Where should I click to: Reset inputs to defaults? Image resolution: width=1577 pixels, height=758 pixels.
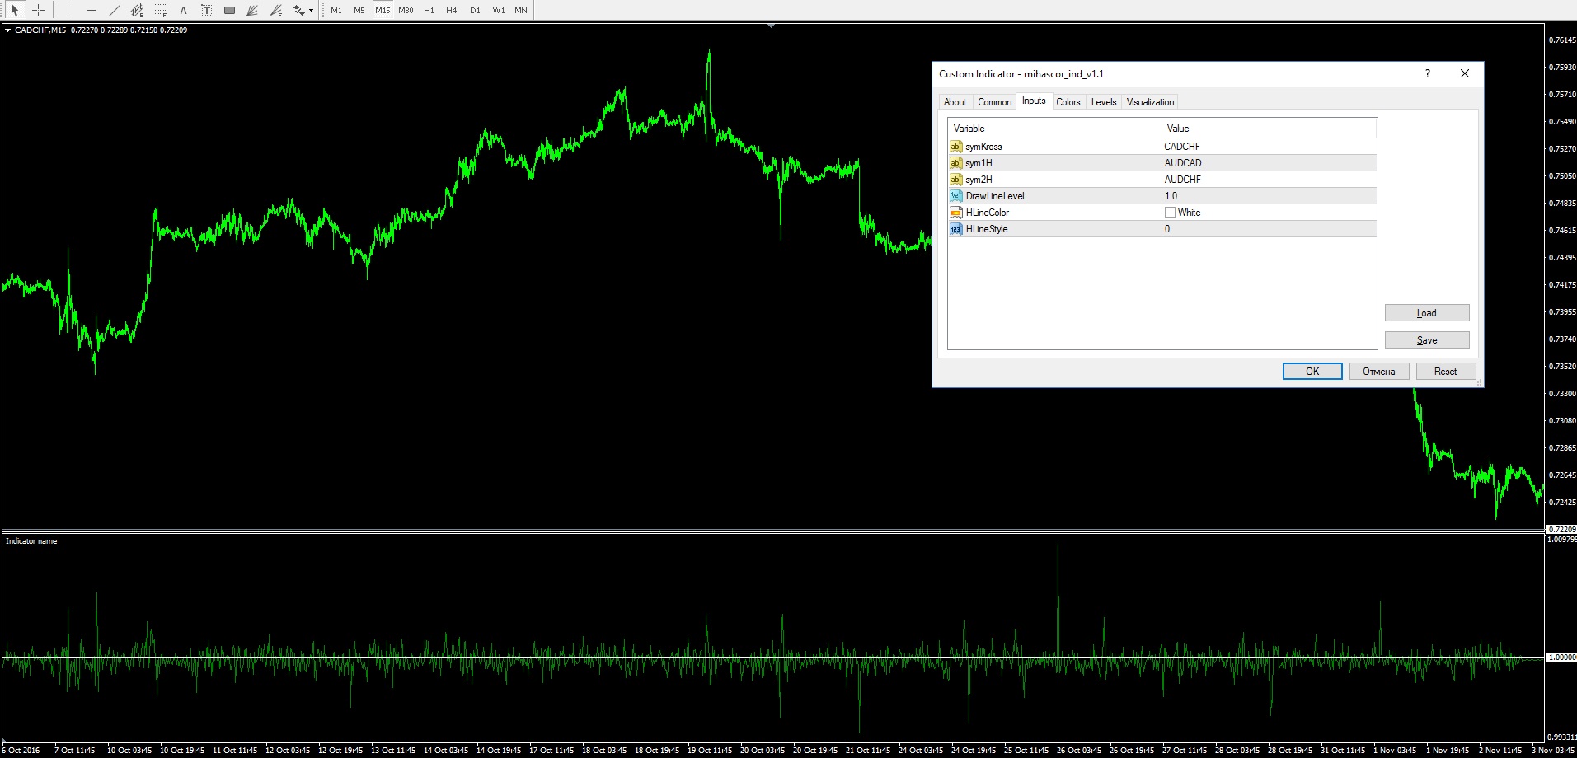click(1446, 372)
